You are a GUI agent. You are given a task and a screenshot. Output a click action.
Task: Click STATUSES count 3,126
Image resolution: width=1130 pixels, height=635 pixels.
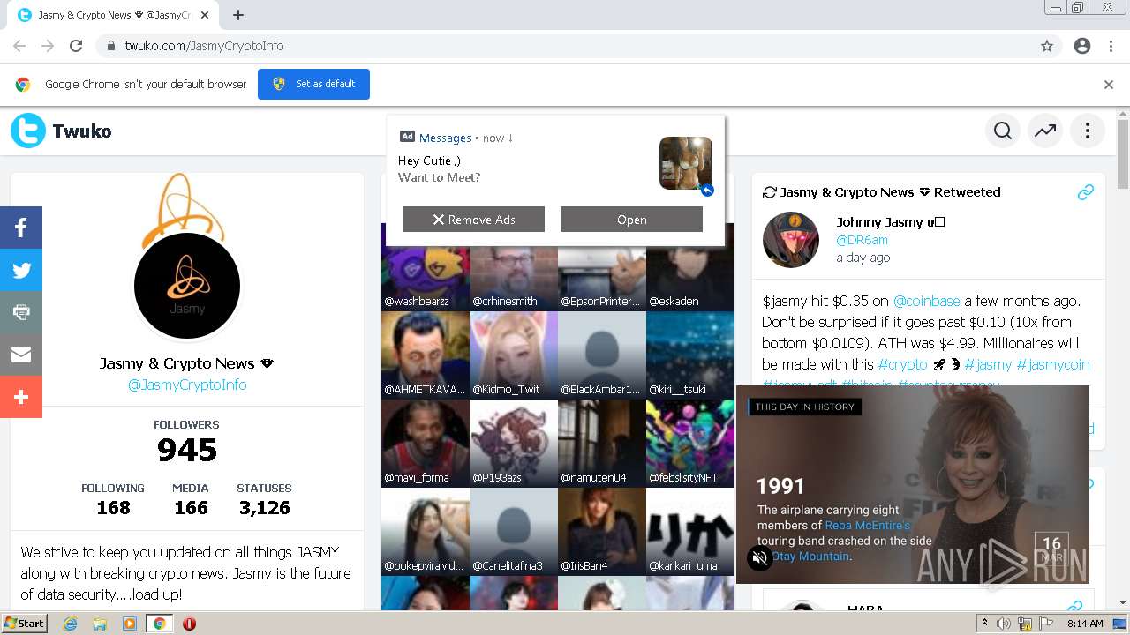pyautogui.click(x=264, y=508)
